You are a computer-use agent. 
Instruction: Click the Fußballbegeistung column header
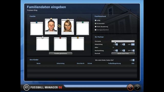(x=115, y=63)
